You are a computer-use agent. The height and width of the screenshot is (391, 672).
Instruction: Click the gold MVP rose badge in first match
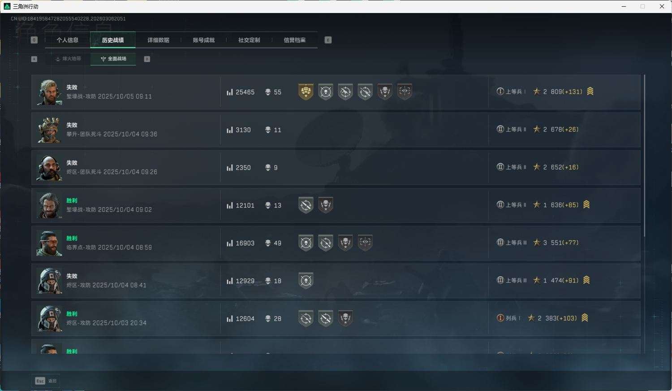306,92
